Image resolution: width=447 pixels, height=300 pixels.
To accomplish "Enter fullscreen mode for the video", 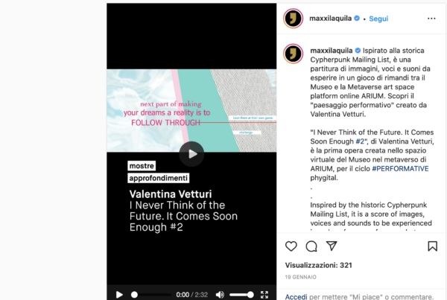I will [264, 295].
